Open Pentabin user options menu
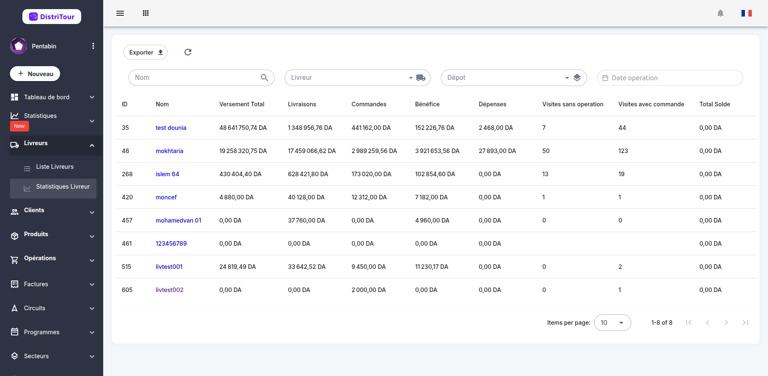Image resolution: width=768 pixels, height=376 pixels. click(x=93, y=46)
